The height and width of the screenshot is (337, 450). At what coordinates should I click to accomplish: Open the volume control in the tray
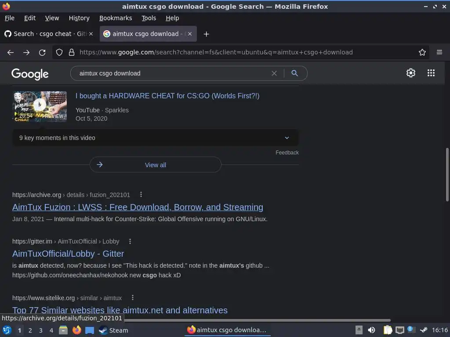pos(371,330)
